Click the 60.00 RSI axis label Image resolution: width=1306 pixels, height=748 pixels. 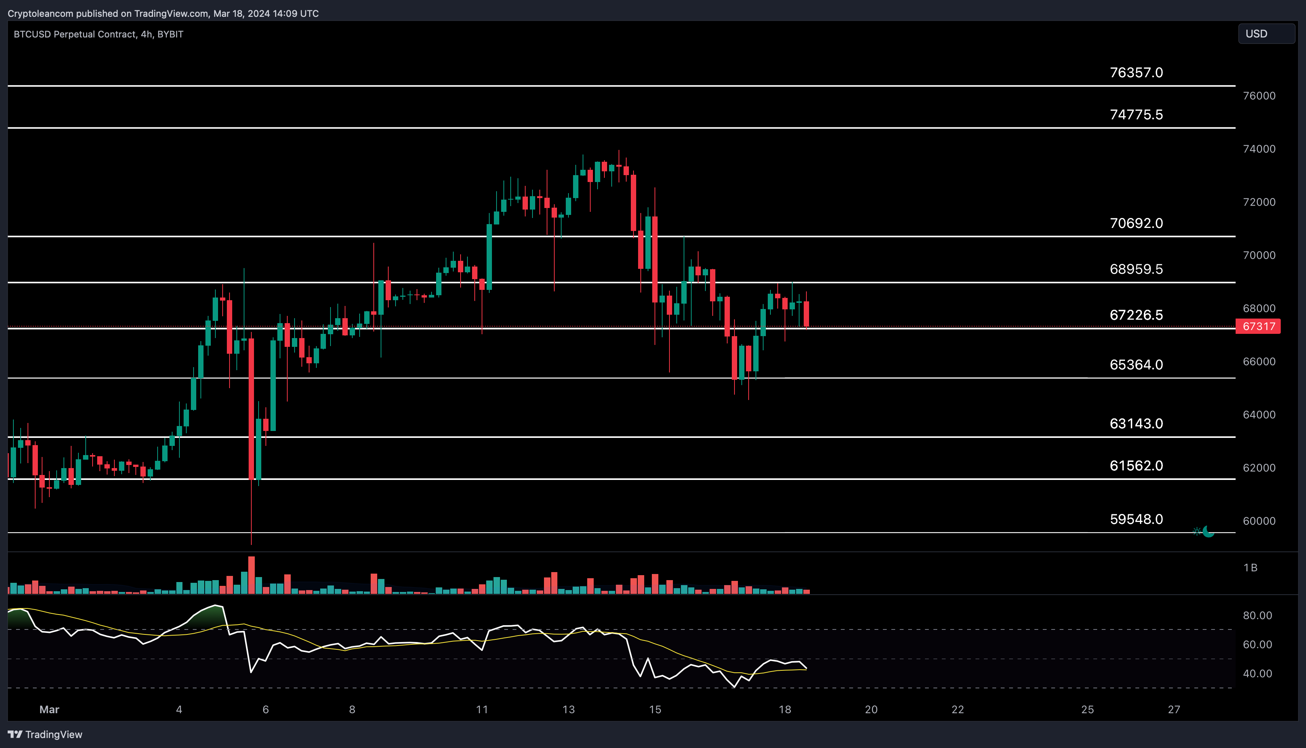click(x=1257, y=645)
